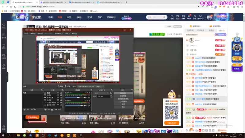The image size is (245, 138).
Task: Remove selected source with minus icon
Action: coord(49,110)
